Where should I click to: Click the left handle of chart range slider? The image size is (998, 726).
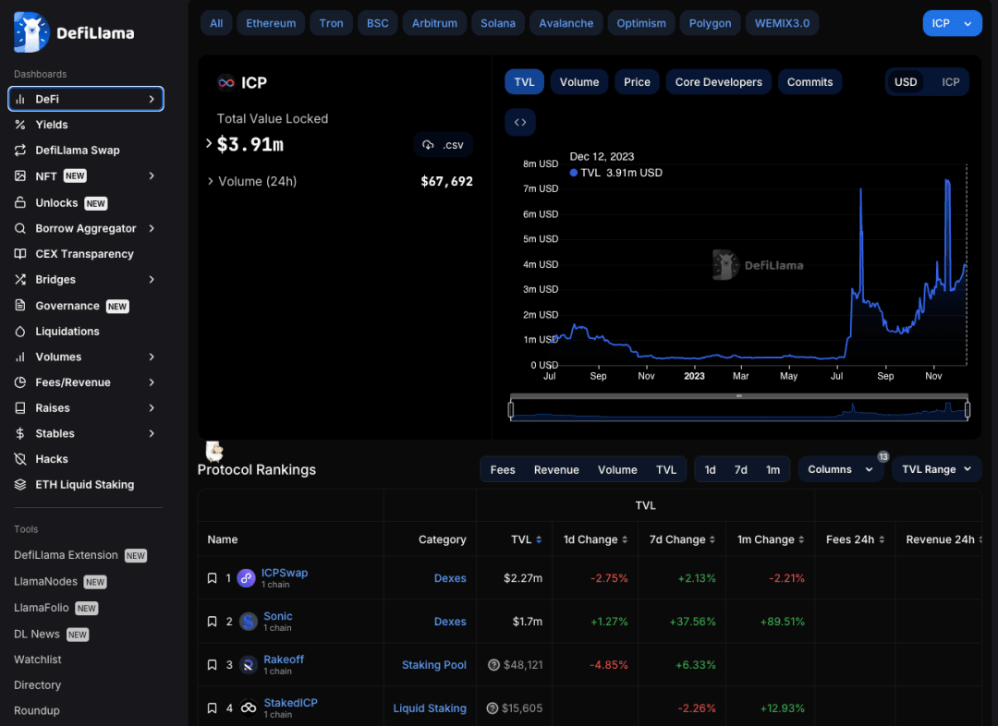pyautogui.click(x=511, y=410)
